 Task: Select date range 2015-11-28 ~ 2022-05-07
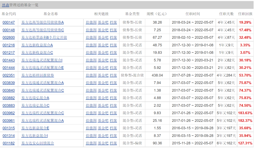[193, 143]
